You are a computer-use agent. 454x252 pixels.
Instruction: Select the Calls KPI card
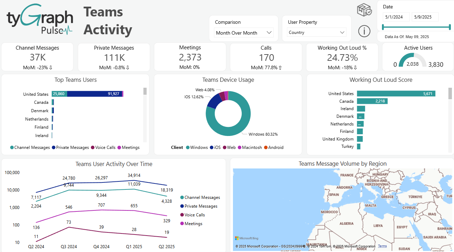tap(266, 57)
